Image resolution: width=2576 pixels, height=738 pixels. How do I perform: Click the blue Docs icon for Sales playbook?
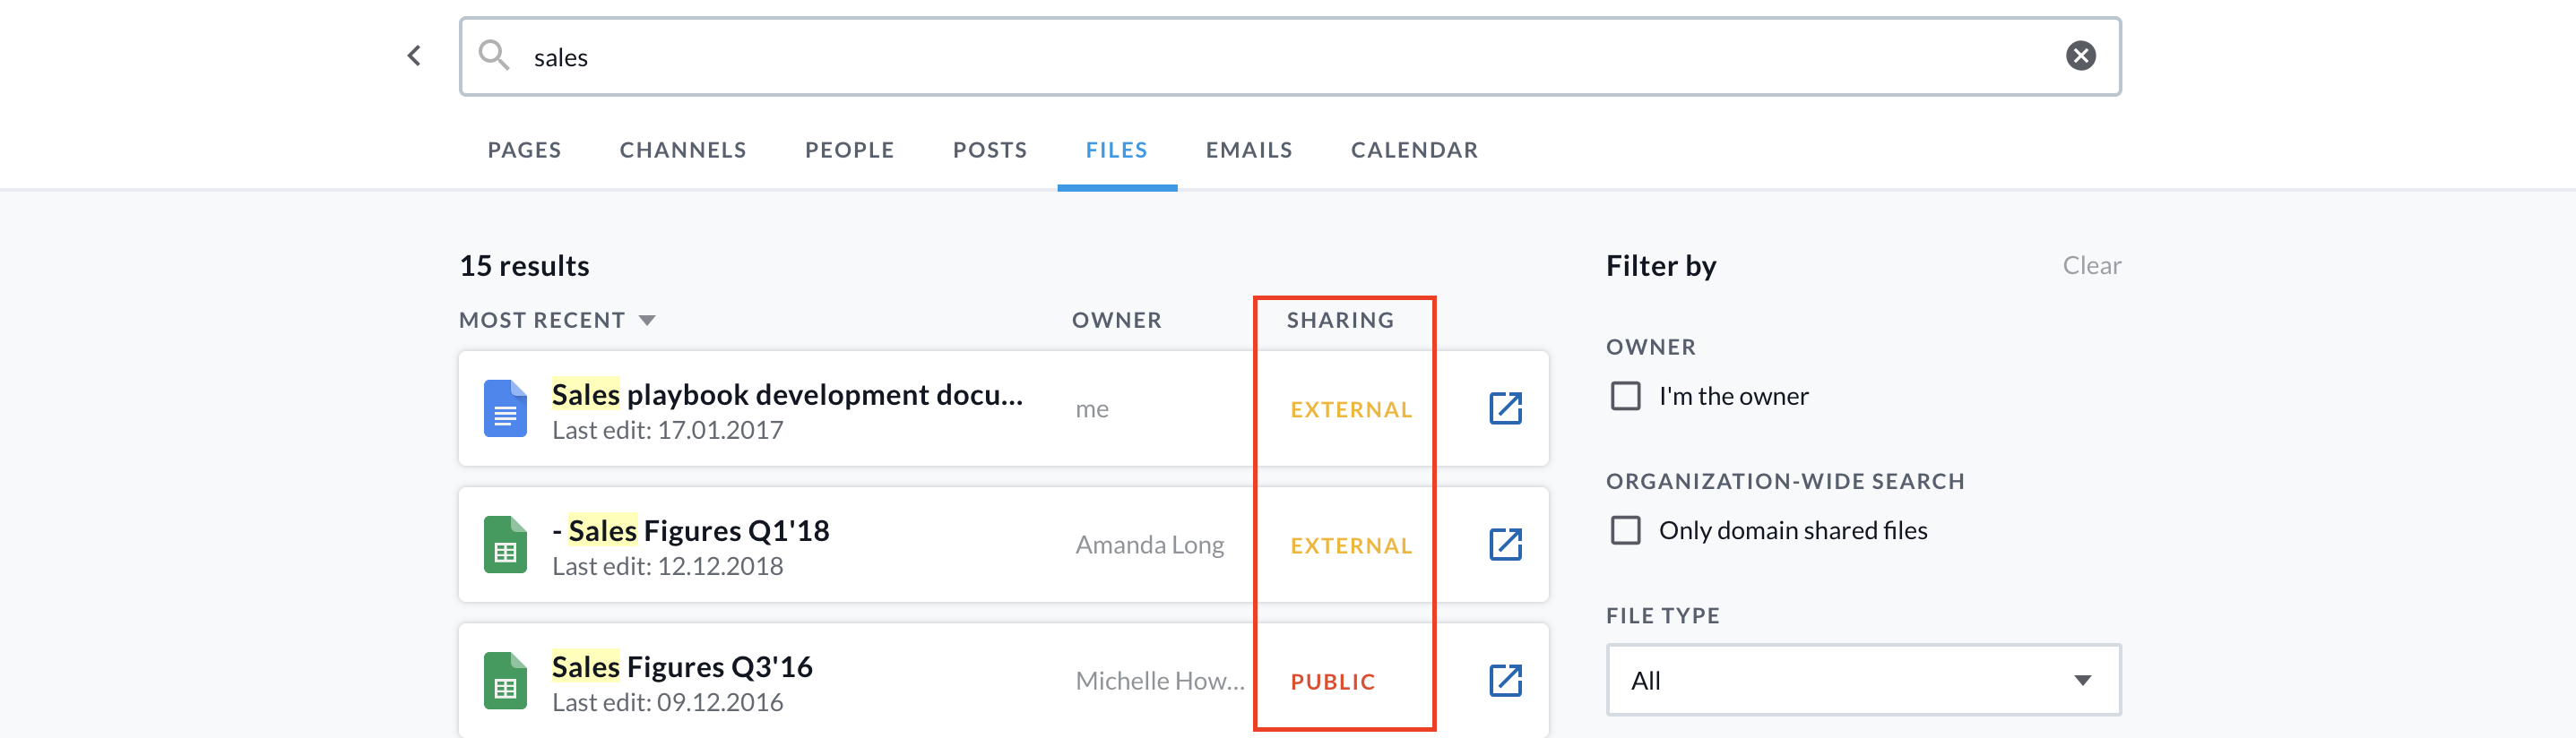pos(505,408)
